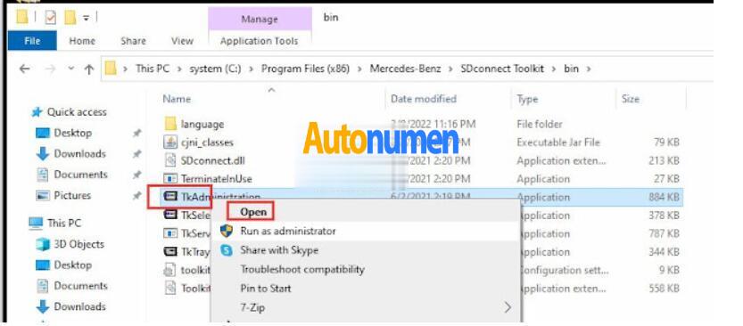Open Downloads under This PC
This screenshot has width=743, height=326.
pyautogui.click(x=79, y=306)
